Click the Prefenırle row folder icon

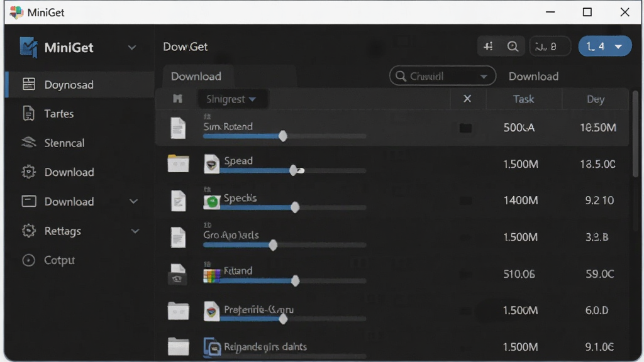(x=178, y=310)
